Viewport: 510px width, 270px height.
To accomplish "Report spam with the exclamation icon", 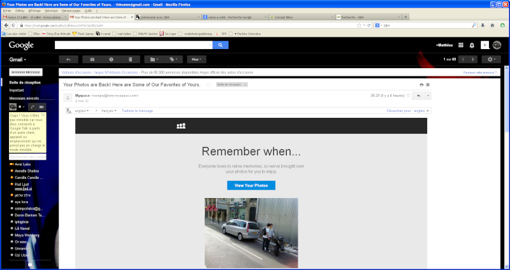I will pyautogui.click(x=111, y=59).
